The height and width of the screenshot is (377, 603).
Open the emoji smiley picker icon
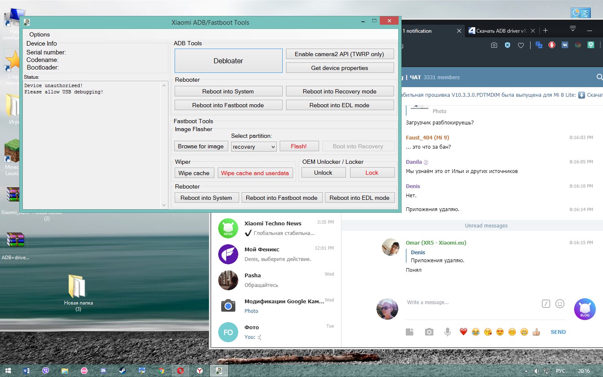[x=560, y=304]
